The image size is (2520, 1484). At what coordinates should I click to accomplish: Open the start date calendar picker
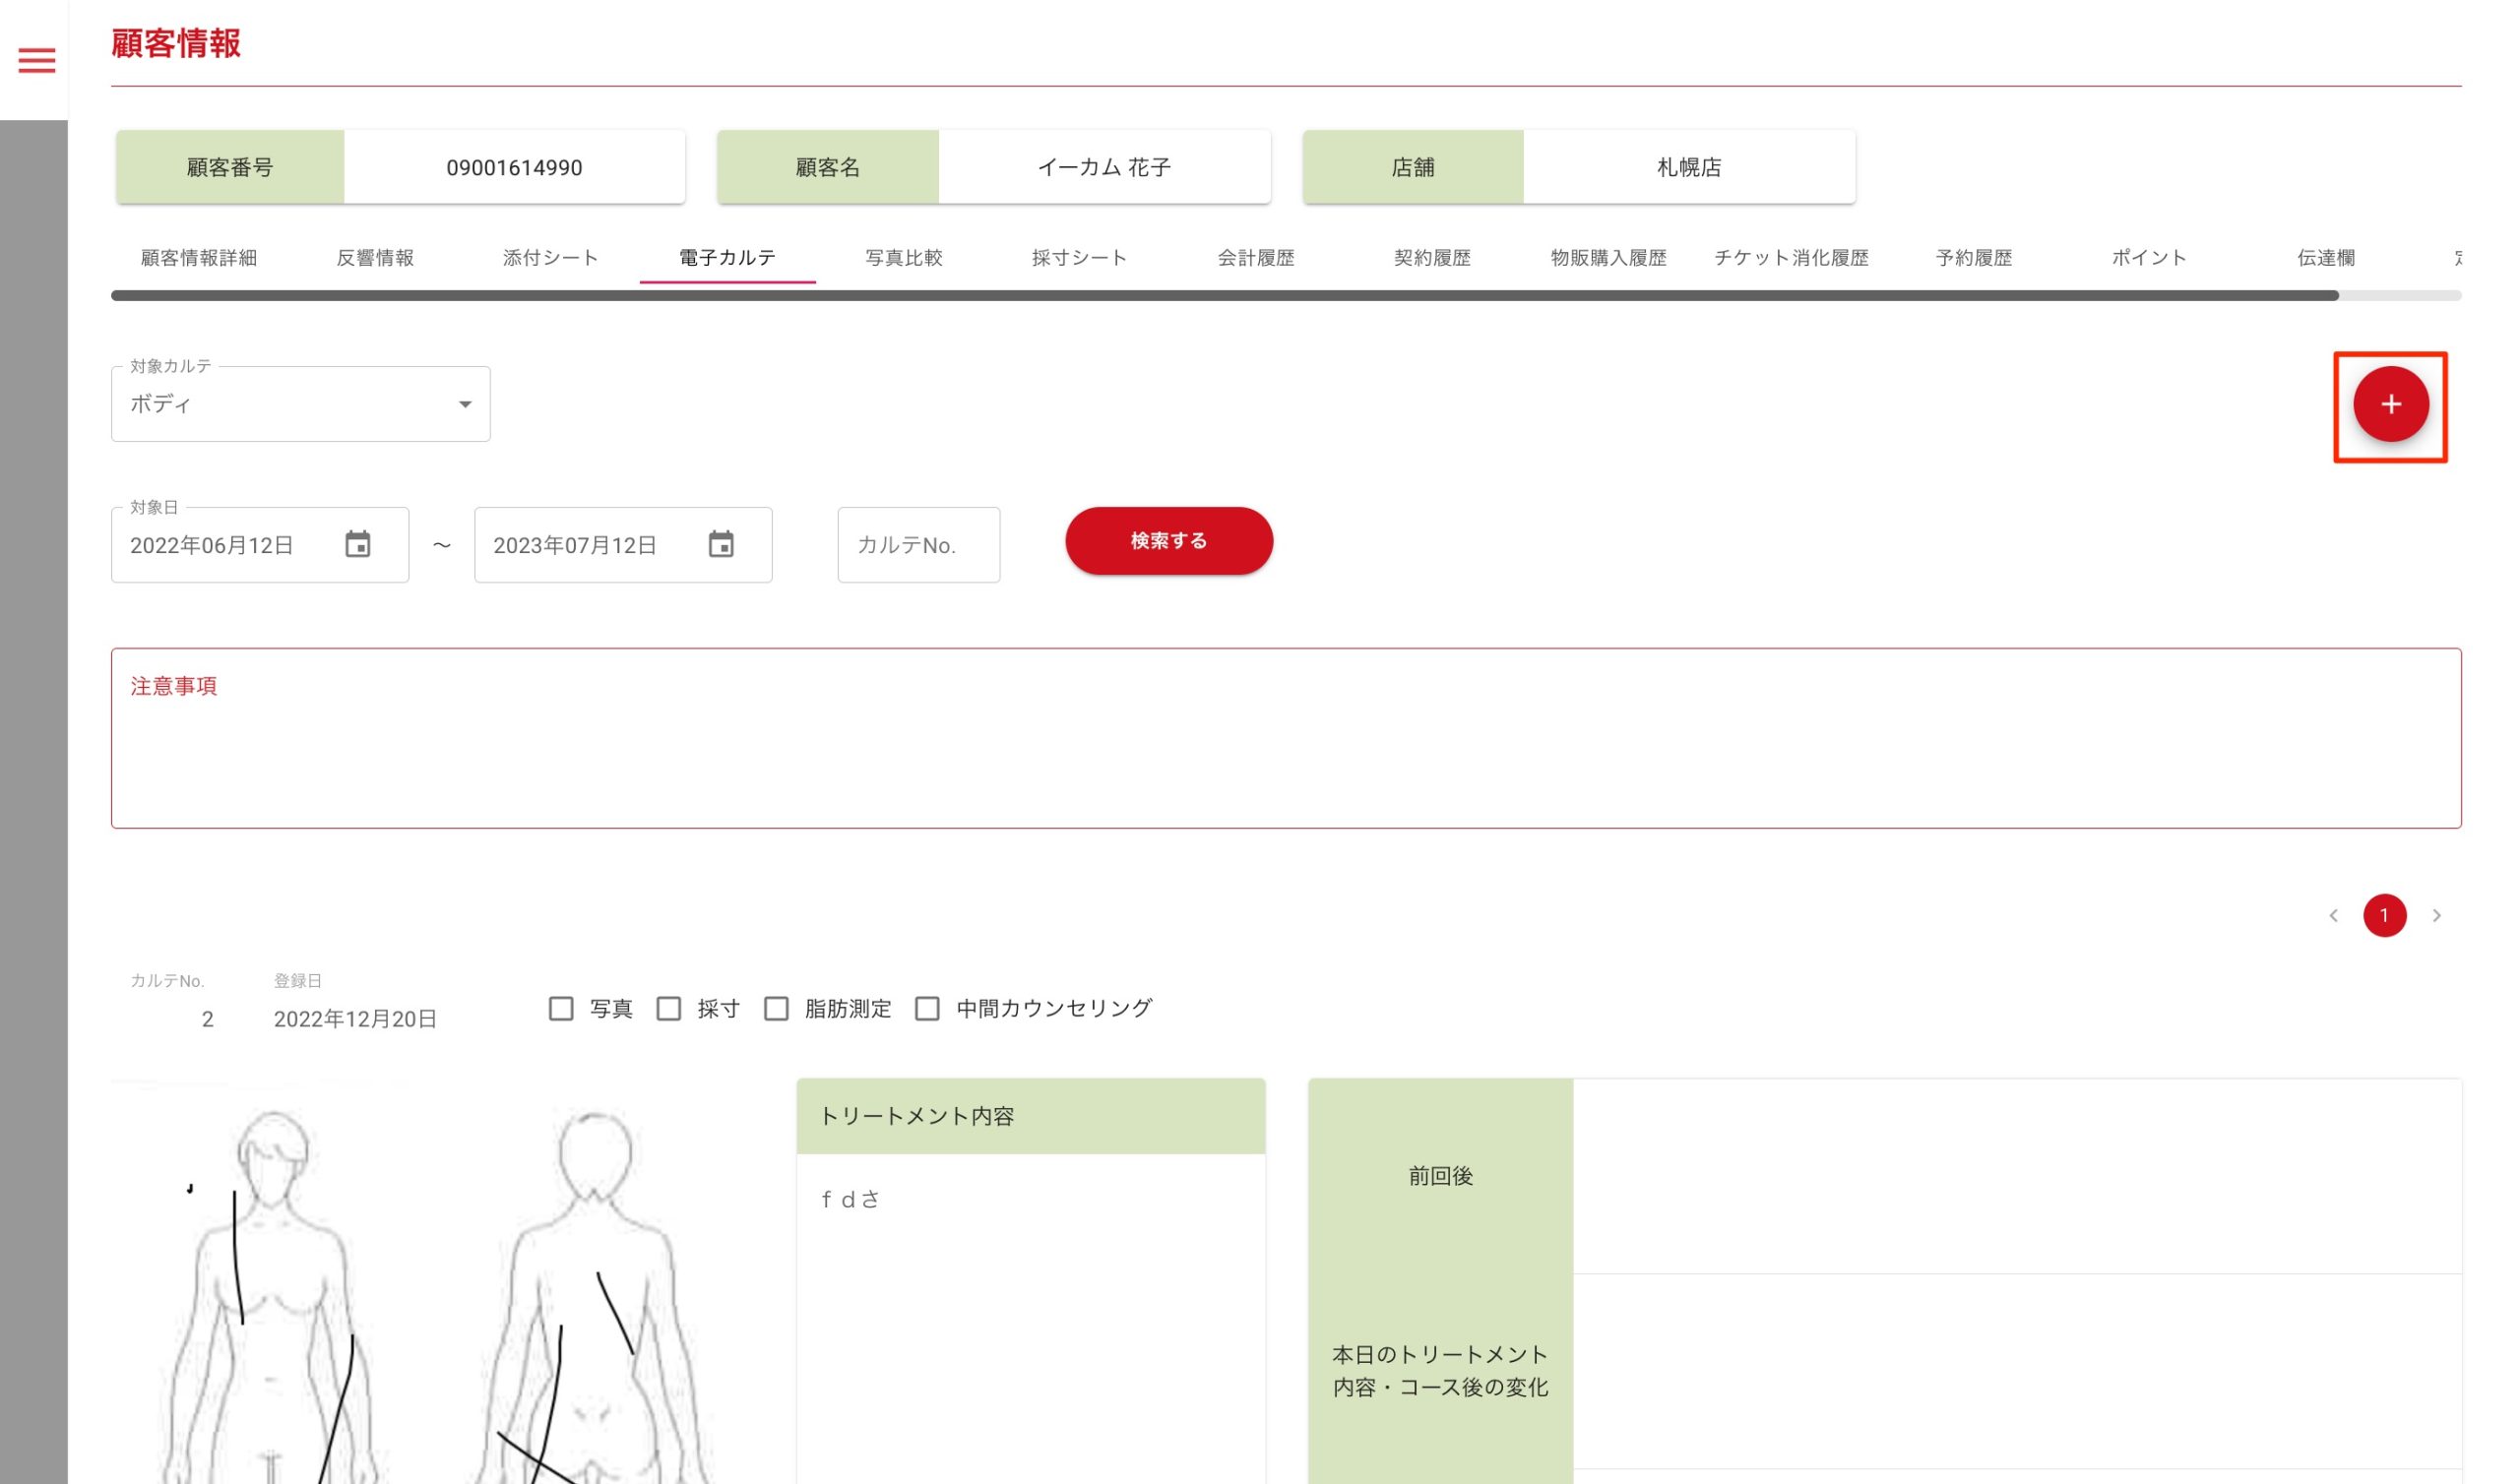pyautogui.click(x=357, y=545)
